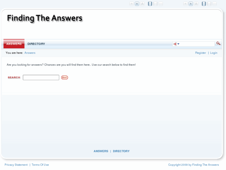This screenshot has width=226, height=170.
Task: Click the DIRECTORY footer link
Action: click(x=121, y=151)
